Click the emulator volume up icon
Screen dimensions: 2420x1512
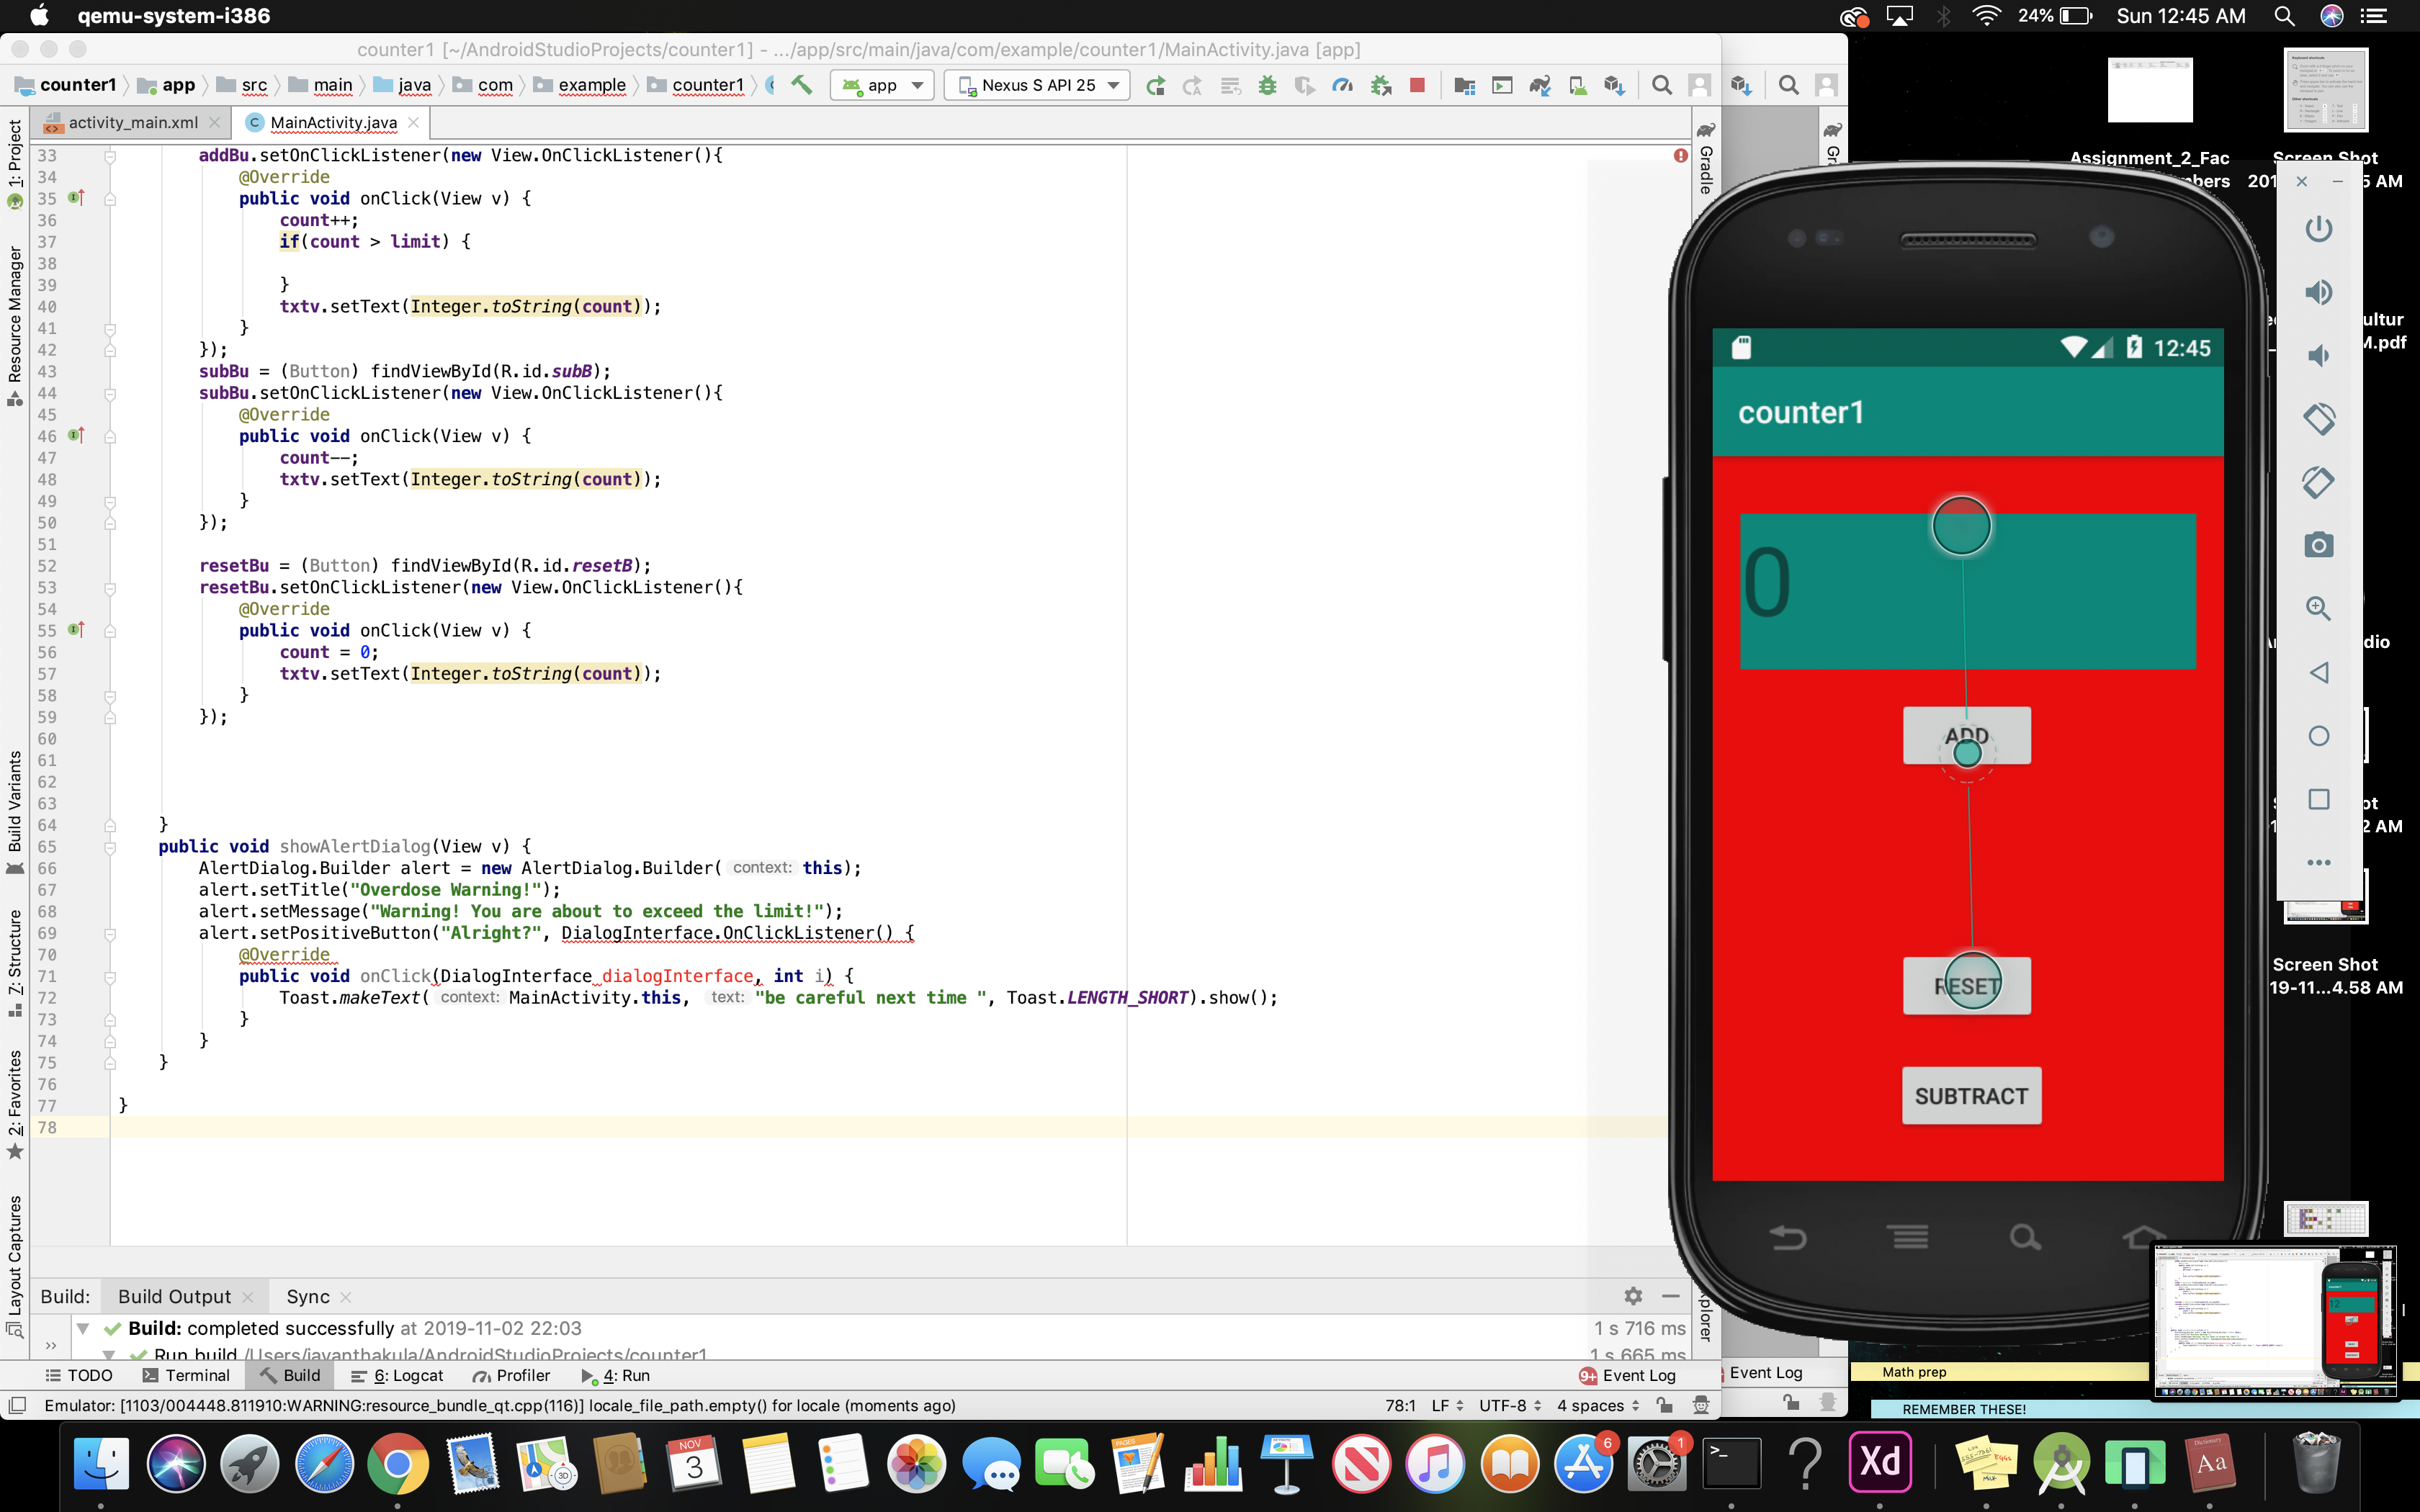coord(2318,292)
